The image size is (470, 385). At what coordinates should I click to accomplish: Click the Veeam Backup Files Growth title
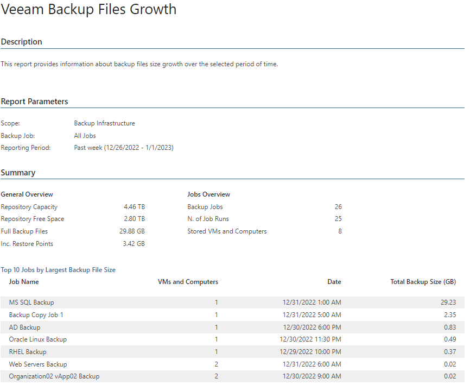click(88, 9)
